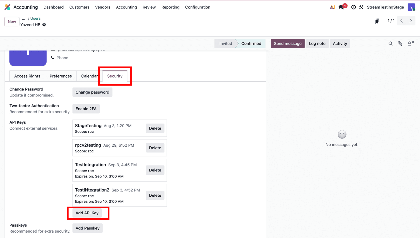Open the debug tools icon

tap(361, 7)
